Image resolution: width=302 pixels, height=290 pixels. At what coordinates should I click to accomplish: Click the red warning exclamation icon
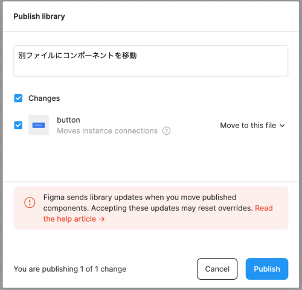tap(30, 202)
